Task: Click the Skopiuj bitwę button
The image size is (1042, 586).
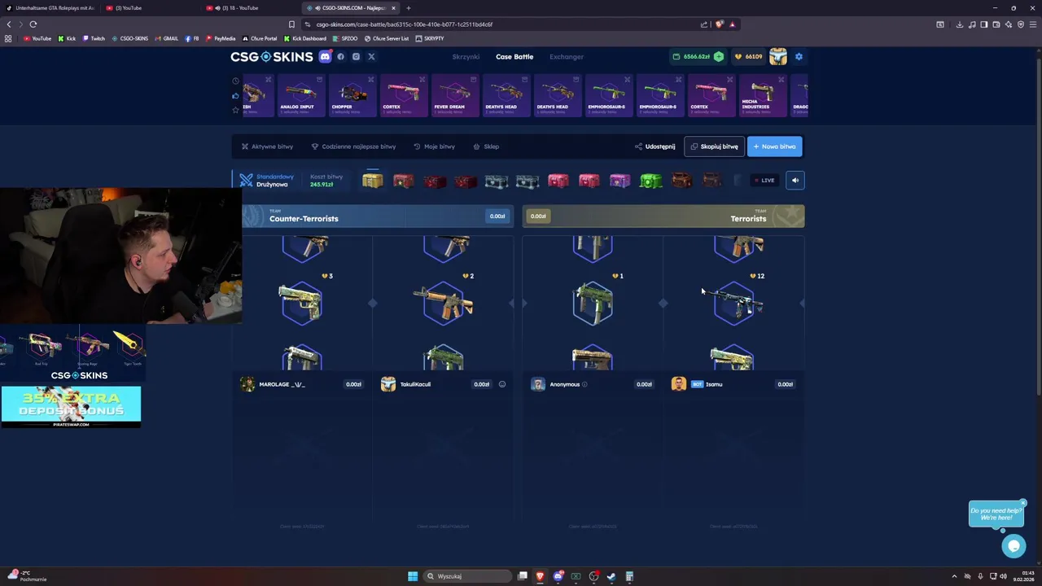Action: tap(714, 146)
